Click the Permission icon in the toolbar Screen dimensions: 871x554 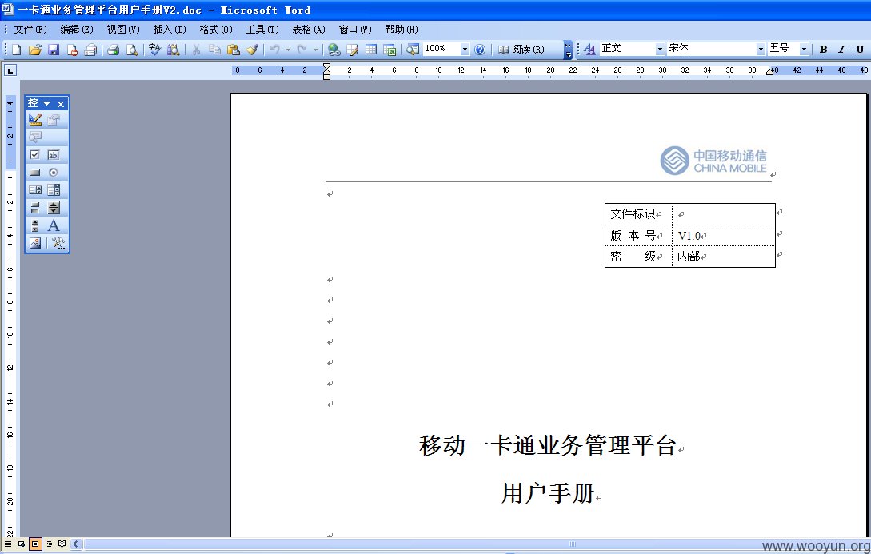pyautogui.click(x=72, y=50)
